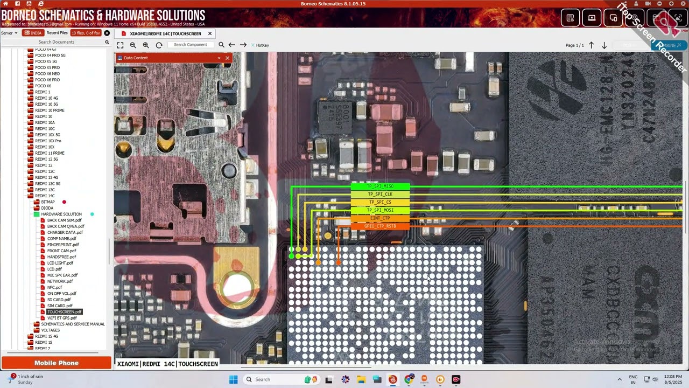Click the laptop icon button in header
The width and height of the screenshot is (689, 388).
click(x=592, y=18)
